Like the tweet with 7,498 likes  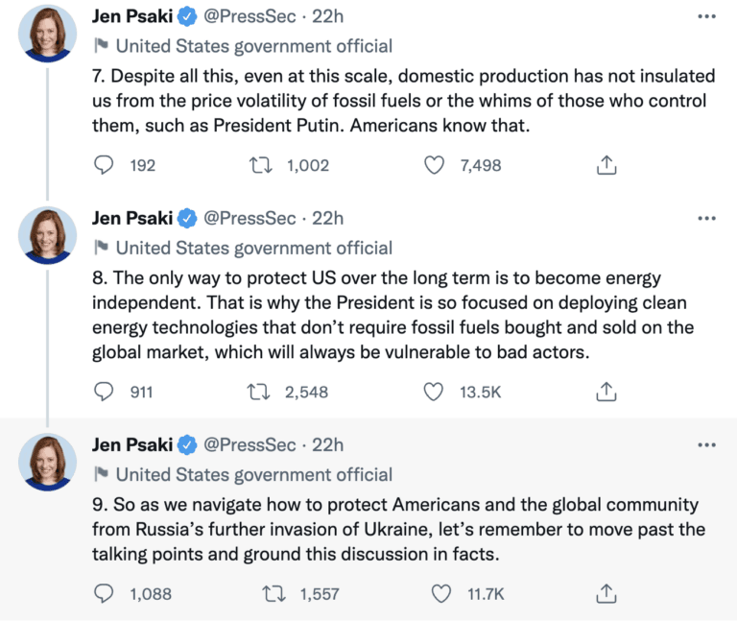435,165
